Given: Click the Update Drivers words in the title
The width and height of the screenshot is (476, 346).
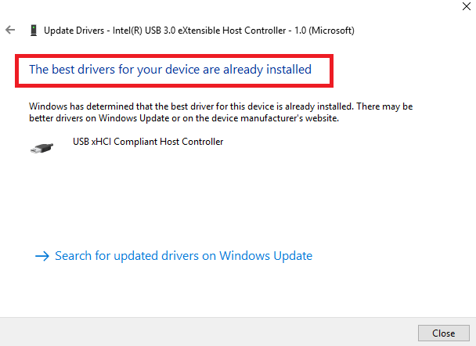Looking at the screenshot, I should (x=74, y=31).
